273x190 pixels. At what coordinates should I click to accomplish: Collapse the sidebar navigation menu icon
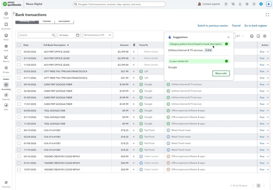pos(14,13)
